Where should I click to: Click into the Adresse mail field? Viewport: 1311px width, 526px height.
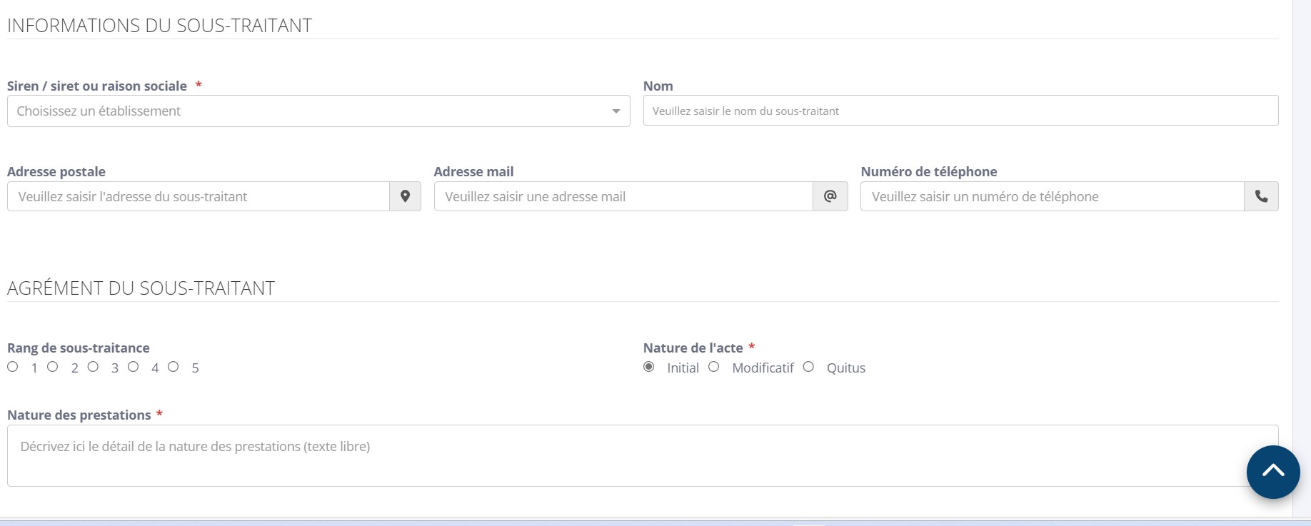[623, 196]
